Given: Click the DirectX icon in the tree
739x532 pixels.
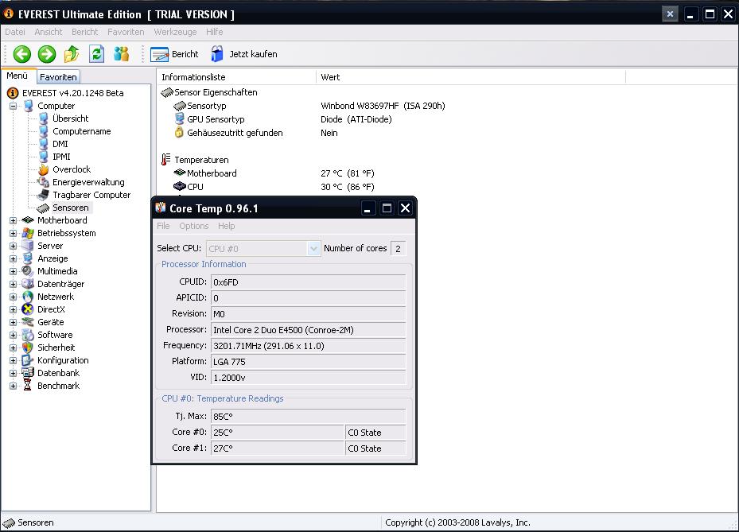Looking at the screenshot, I should coord(28,309).
